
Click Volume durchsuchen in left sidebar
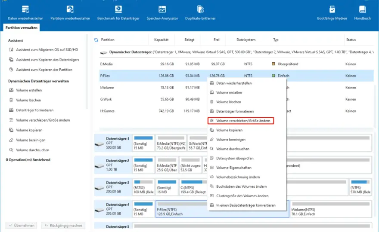tap(29, 150)
